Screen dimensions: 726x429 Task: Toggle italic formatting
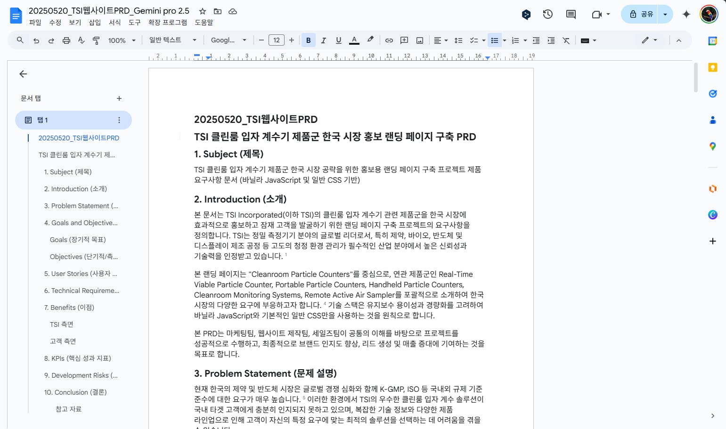pos(324,40)
